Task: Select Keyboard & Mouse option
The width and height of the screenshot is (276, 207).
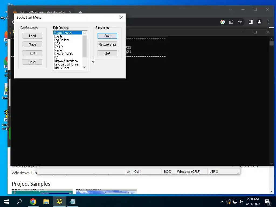Action: click(68, 64)
